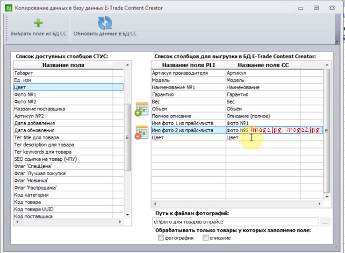Select 'Наименование №1' row in right table
The width and height of the screenshot is (345, 253).
pyautogui.click(x=237, y=87)
